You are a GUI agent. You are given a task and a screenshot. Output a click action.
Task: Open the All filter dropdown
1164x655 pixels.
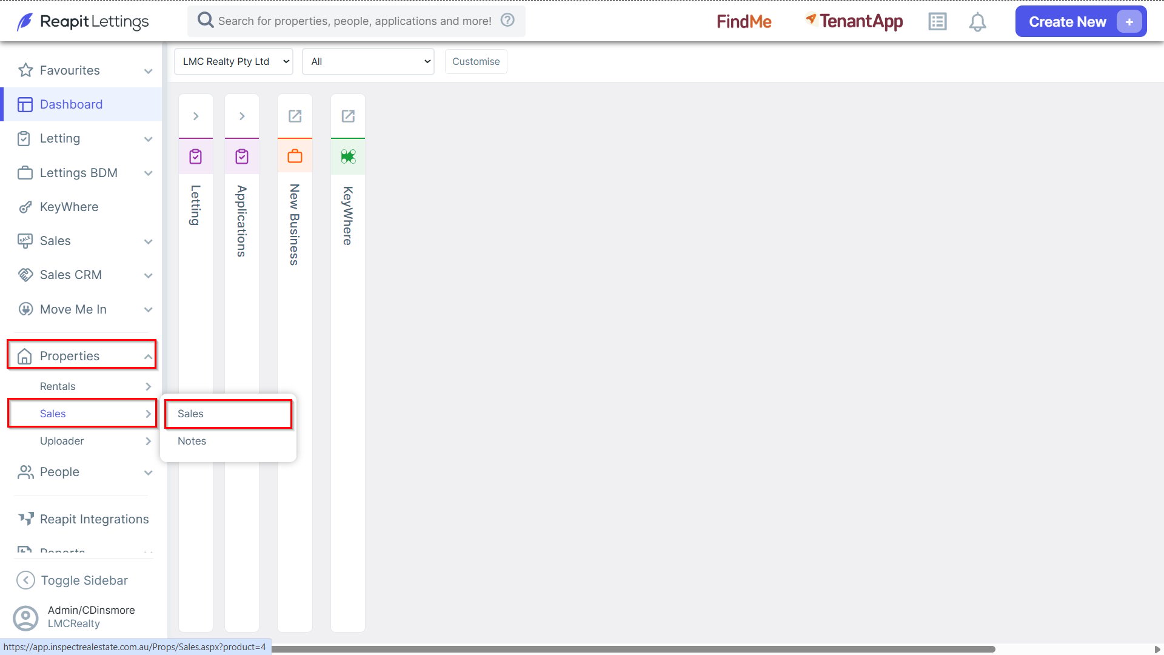[x=368, y=61]
